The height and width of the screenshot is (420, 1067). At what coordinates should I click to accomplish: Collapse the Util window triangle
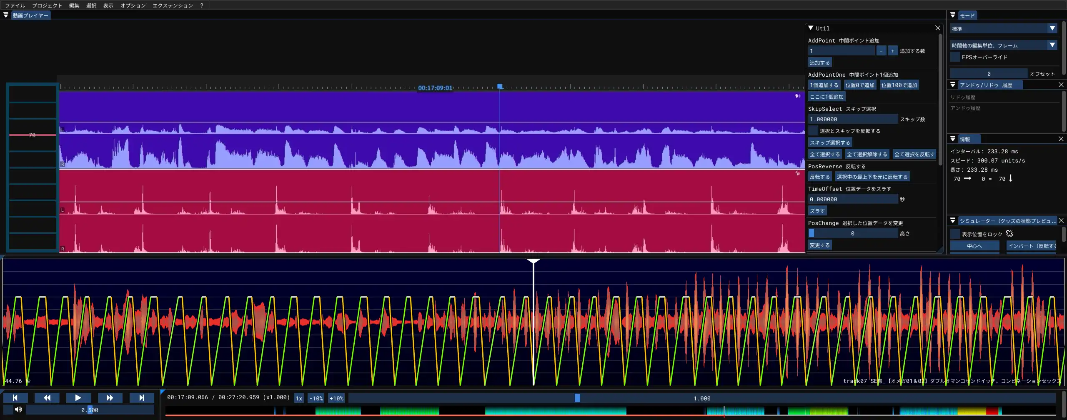pos(811,28)
